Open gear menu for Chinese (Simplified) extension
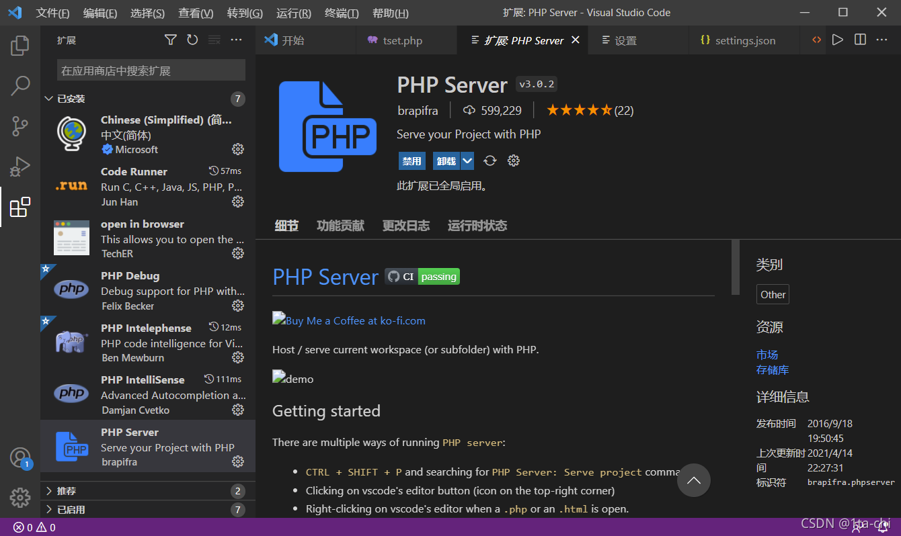This screenshot has height=536, width=901. [238, 149]
